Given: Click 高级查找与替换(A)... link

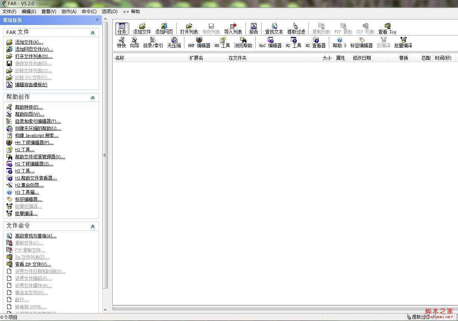Looking at the screenshot, I should click(x=36, y=236).
